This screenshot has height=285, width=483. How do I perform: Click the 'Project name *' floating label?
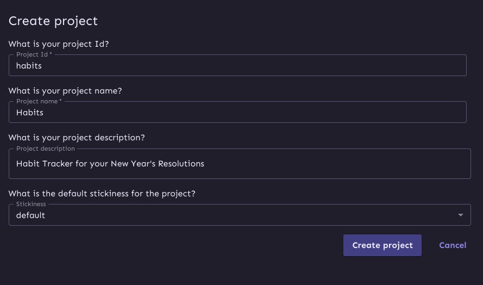point(39,101)
